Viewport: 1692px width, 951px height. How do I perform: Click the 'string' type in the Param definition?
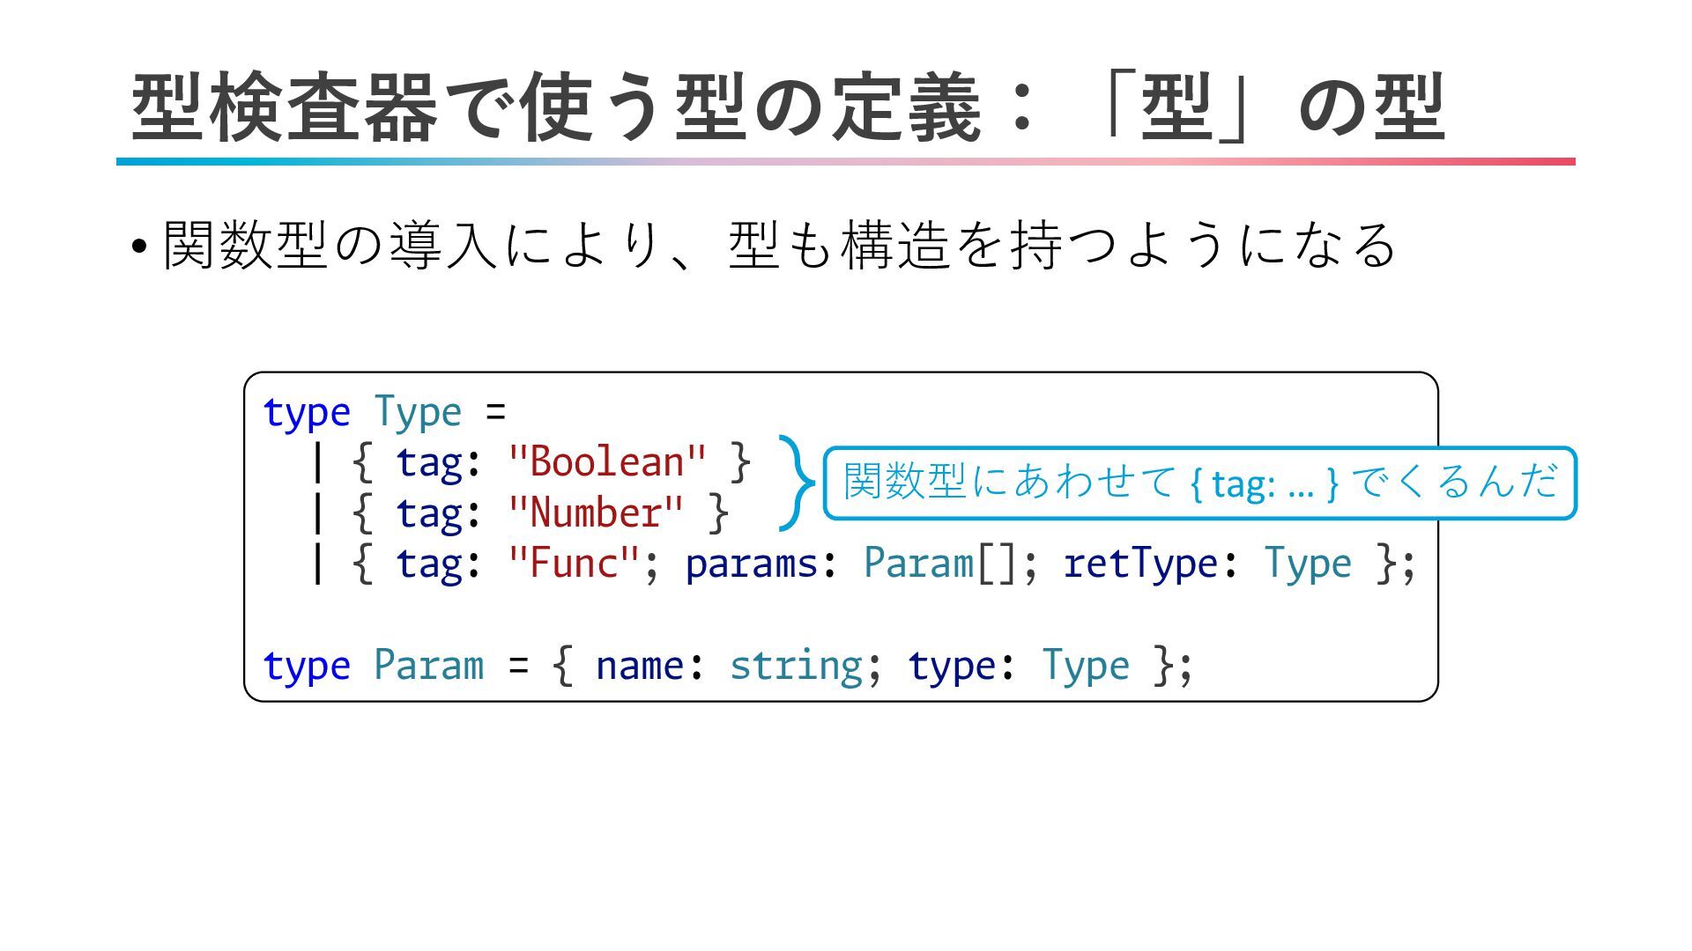click(795, 665)
